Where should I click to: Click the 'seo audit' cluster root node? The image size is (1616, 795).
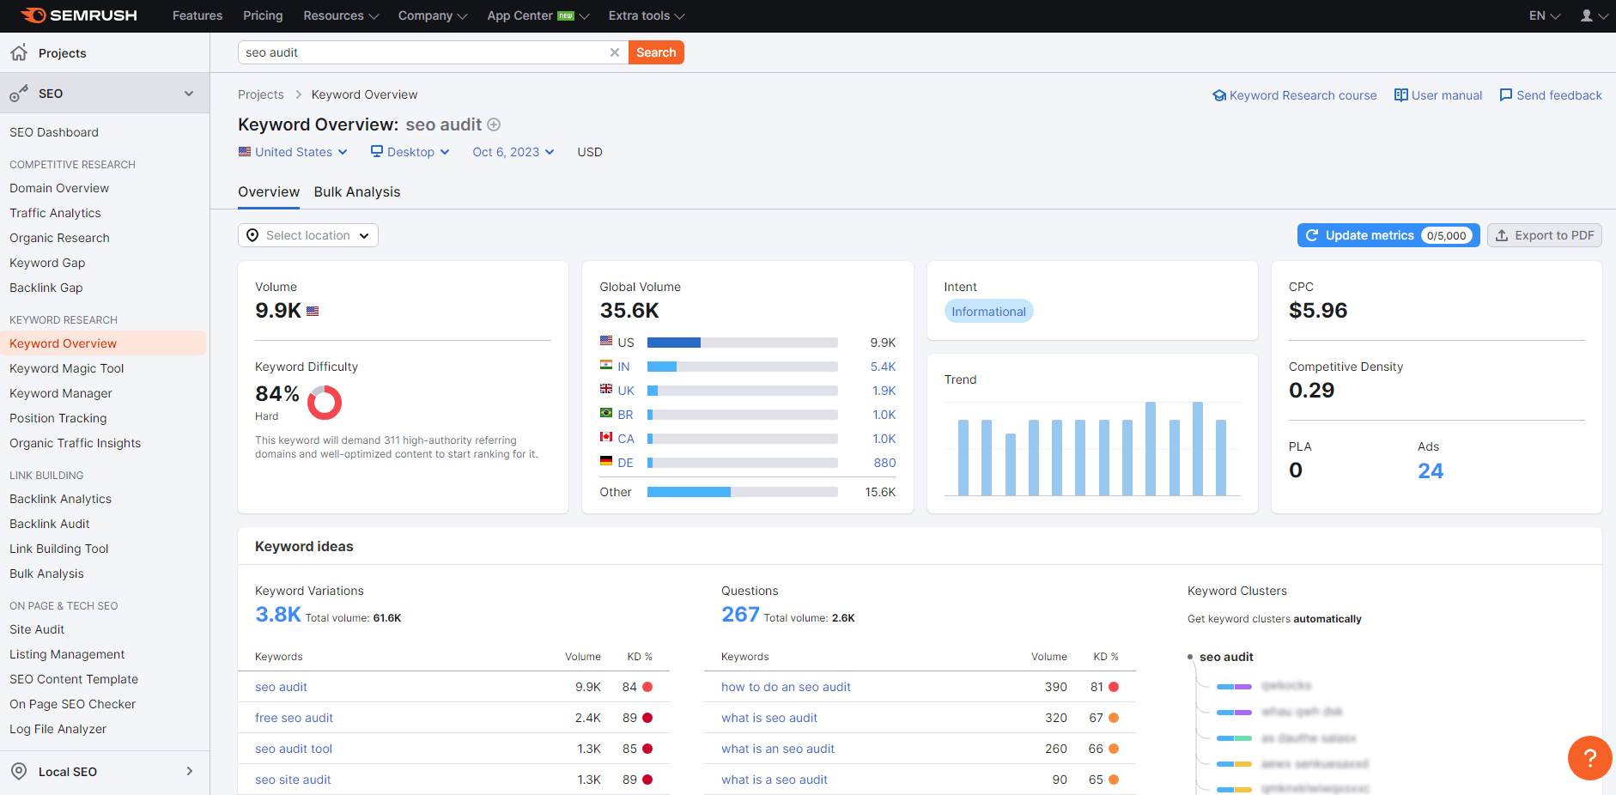point(1226,657)
